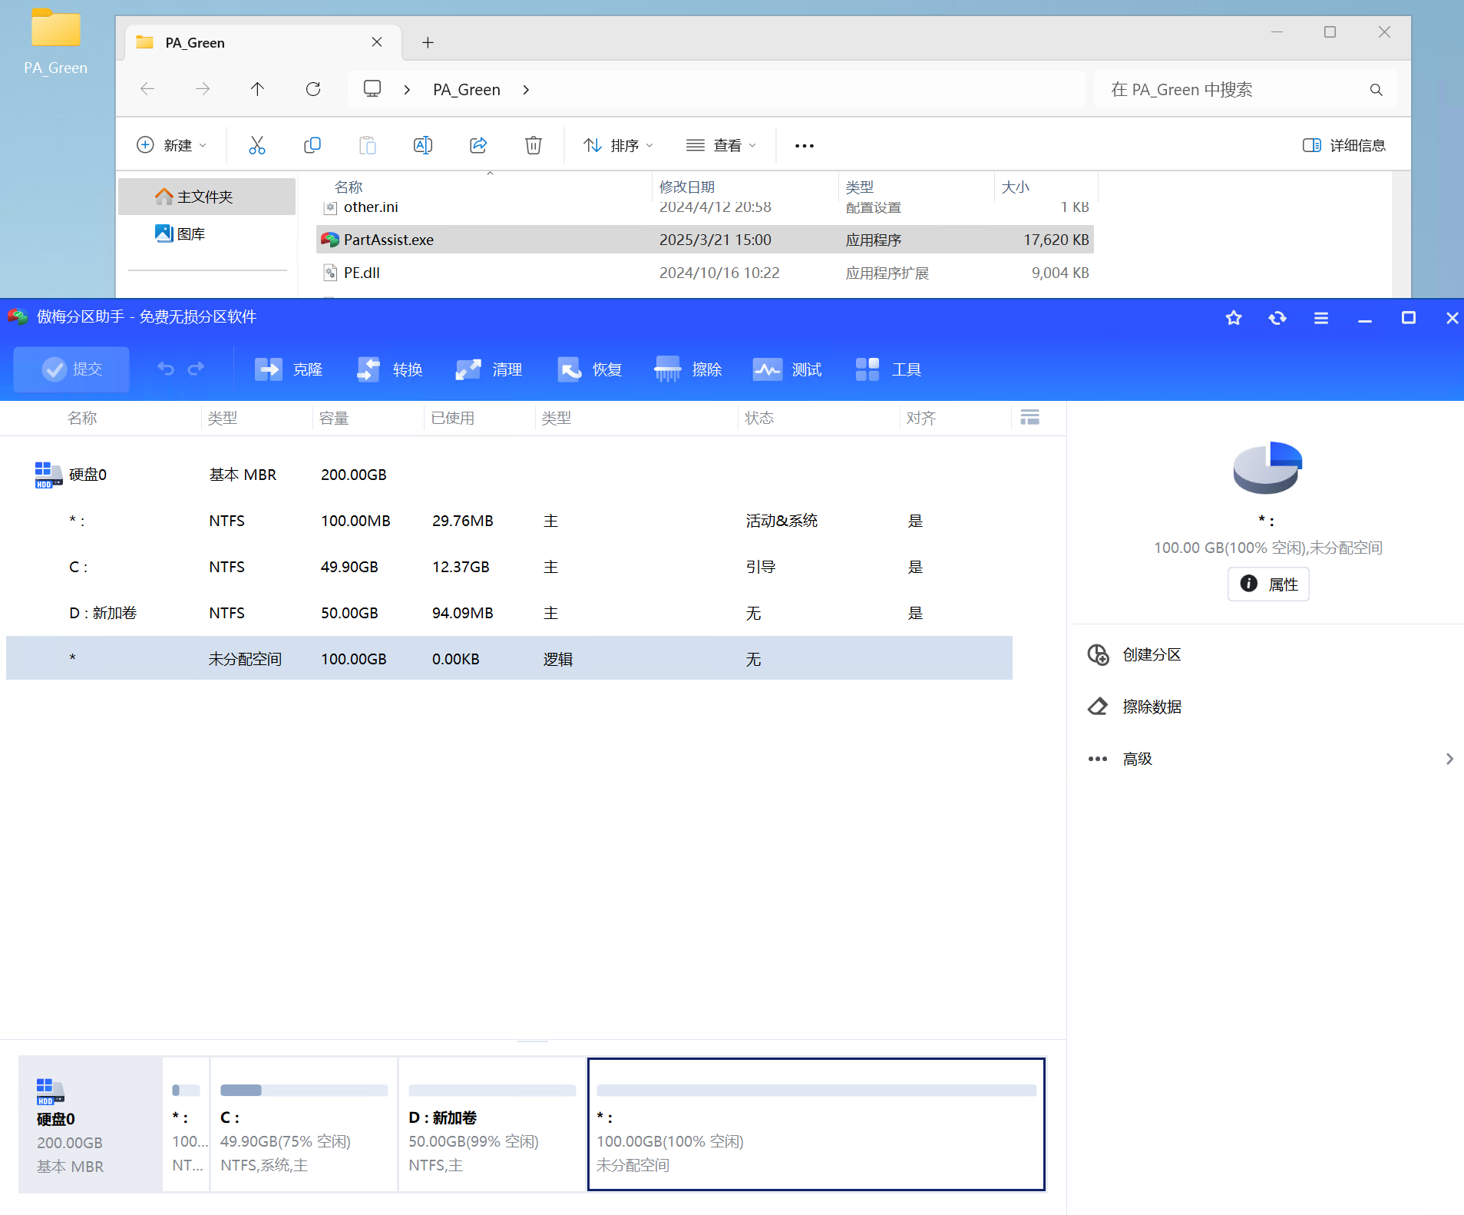Select the 100.00MB system reserved partition row
1464x1215 pixels.
coord(509,521)
